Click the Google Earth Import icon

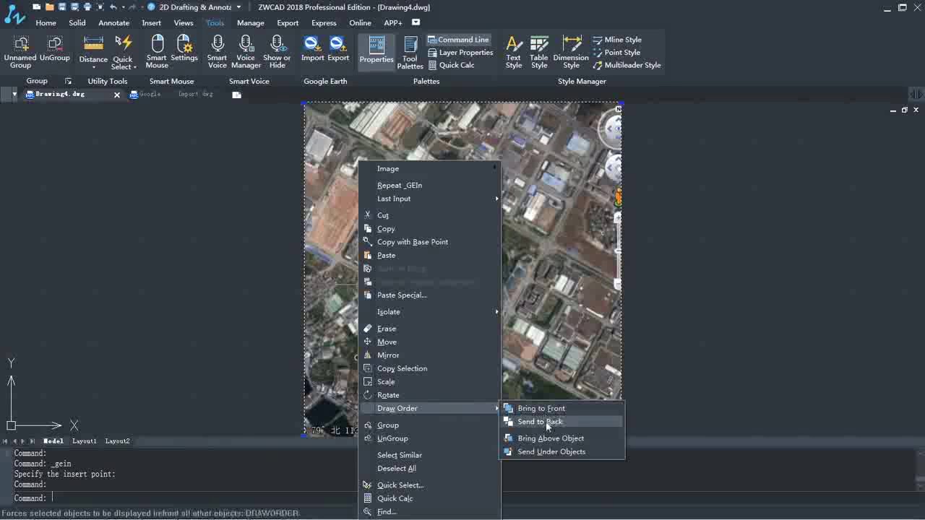pyautogui.click(x=312, y=49)
